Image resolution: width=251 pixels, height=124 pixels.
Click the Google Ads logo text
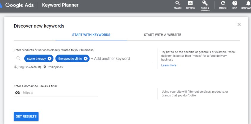(19, 5)
